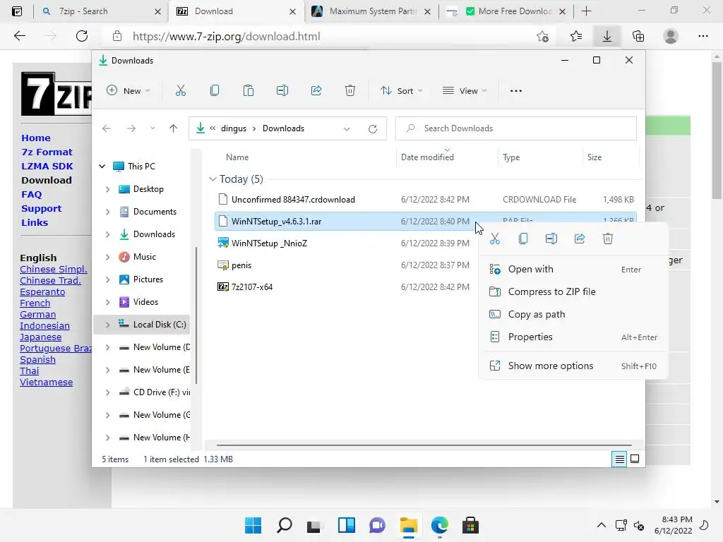Select Open with in context menu
Viewport: 723px width, 542px height.
[573, 269]
